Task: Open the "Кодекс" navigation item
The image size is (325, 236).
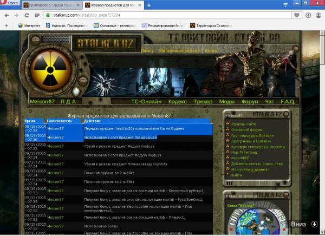Action: (178, 102)
